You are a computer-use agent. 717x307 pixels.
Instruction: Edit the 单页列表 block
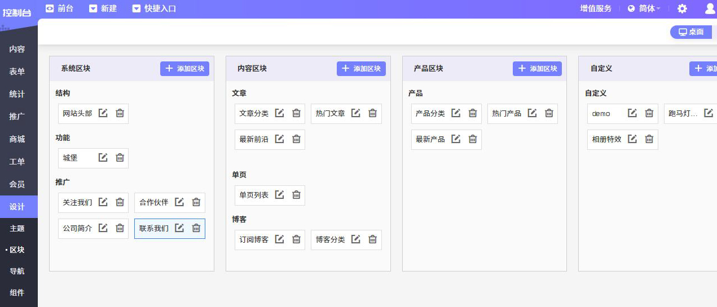(279, 194)
